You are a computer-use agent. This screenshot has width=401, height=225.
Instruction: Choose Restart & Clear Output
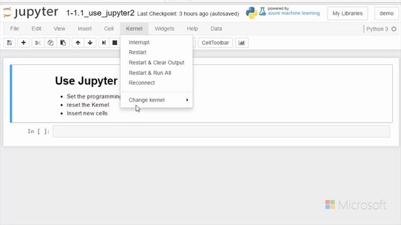157,62
